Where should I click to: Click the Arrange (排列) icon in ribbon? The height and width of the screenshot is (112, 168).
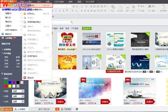(x=133, y=7)
